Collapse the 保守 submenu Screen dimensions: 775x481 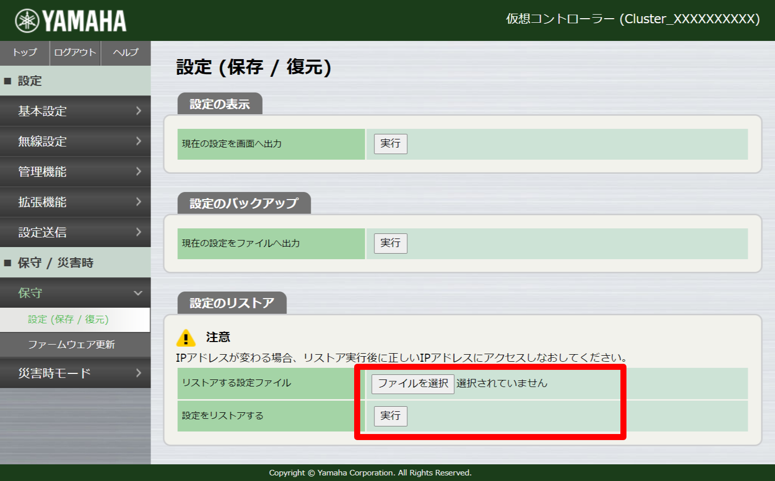[75, 293]
